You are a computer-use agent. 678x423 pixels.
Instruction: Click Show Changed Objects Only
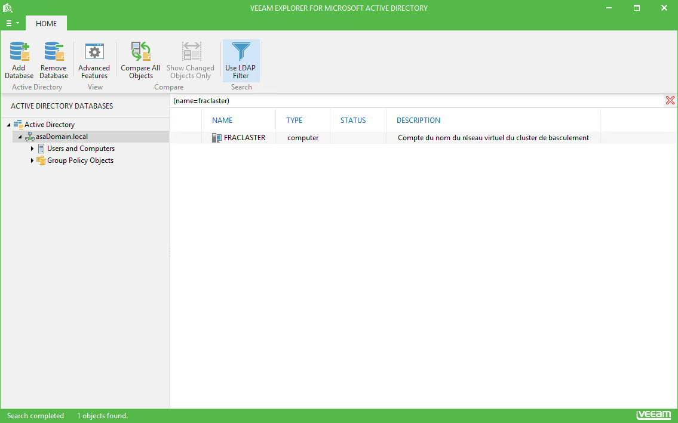[x=190, y=60]
